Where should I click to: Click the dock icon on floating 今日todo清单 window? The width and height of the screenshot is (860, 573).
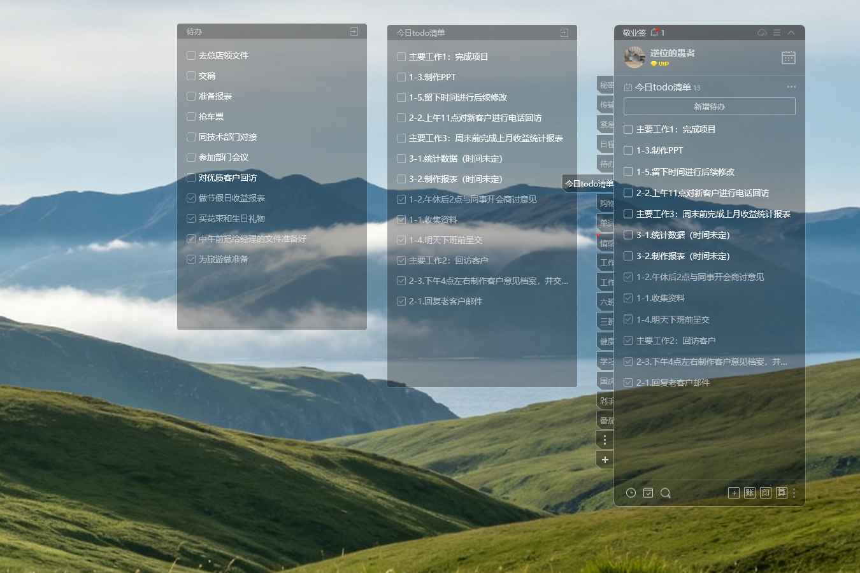click(x=564, y=32)
